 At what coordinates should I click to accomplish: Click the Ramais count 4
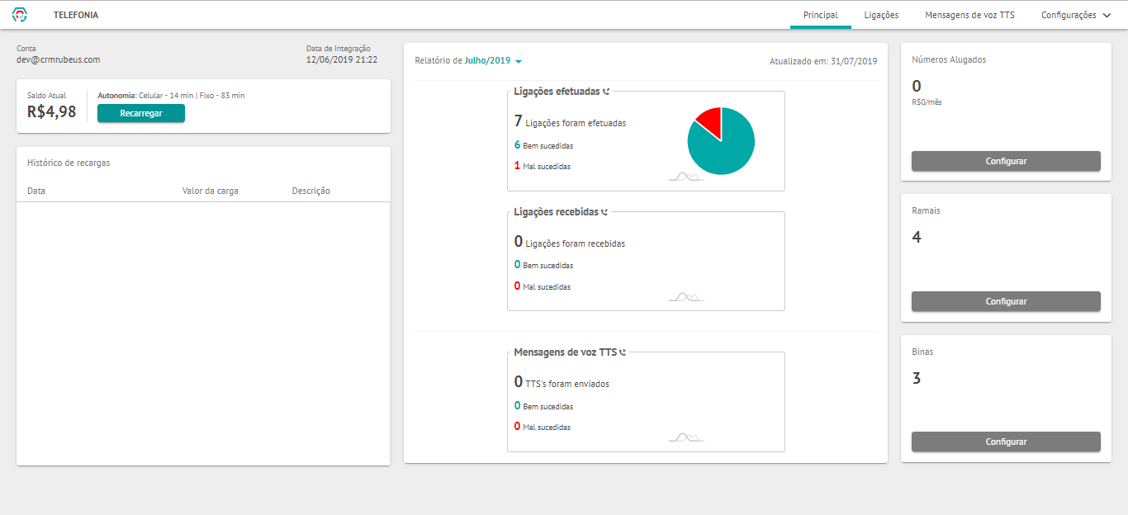pyautogui.click(x=917, y=238)
